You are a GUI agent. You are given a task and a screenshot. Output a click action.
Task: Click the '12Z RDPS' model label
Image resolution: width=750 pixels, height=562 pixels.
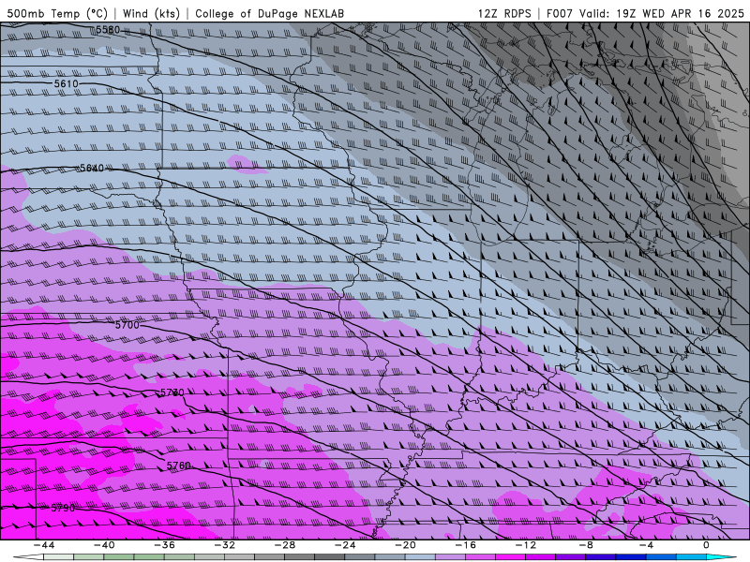(504, 13)
